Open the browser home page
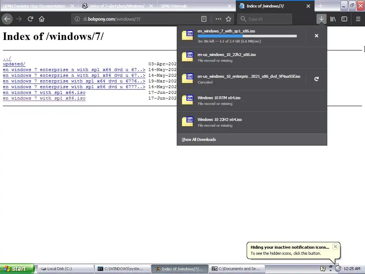The width and height of the screenshot is (365, 274). click(42, 19)
